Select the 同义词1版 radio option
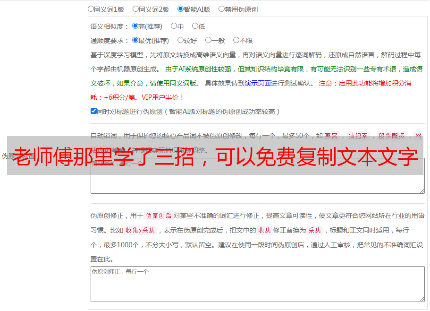This screenshot has width=430, height=311. pos(91,9)
